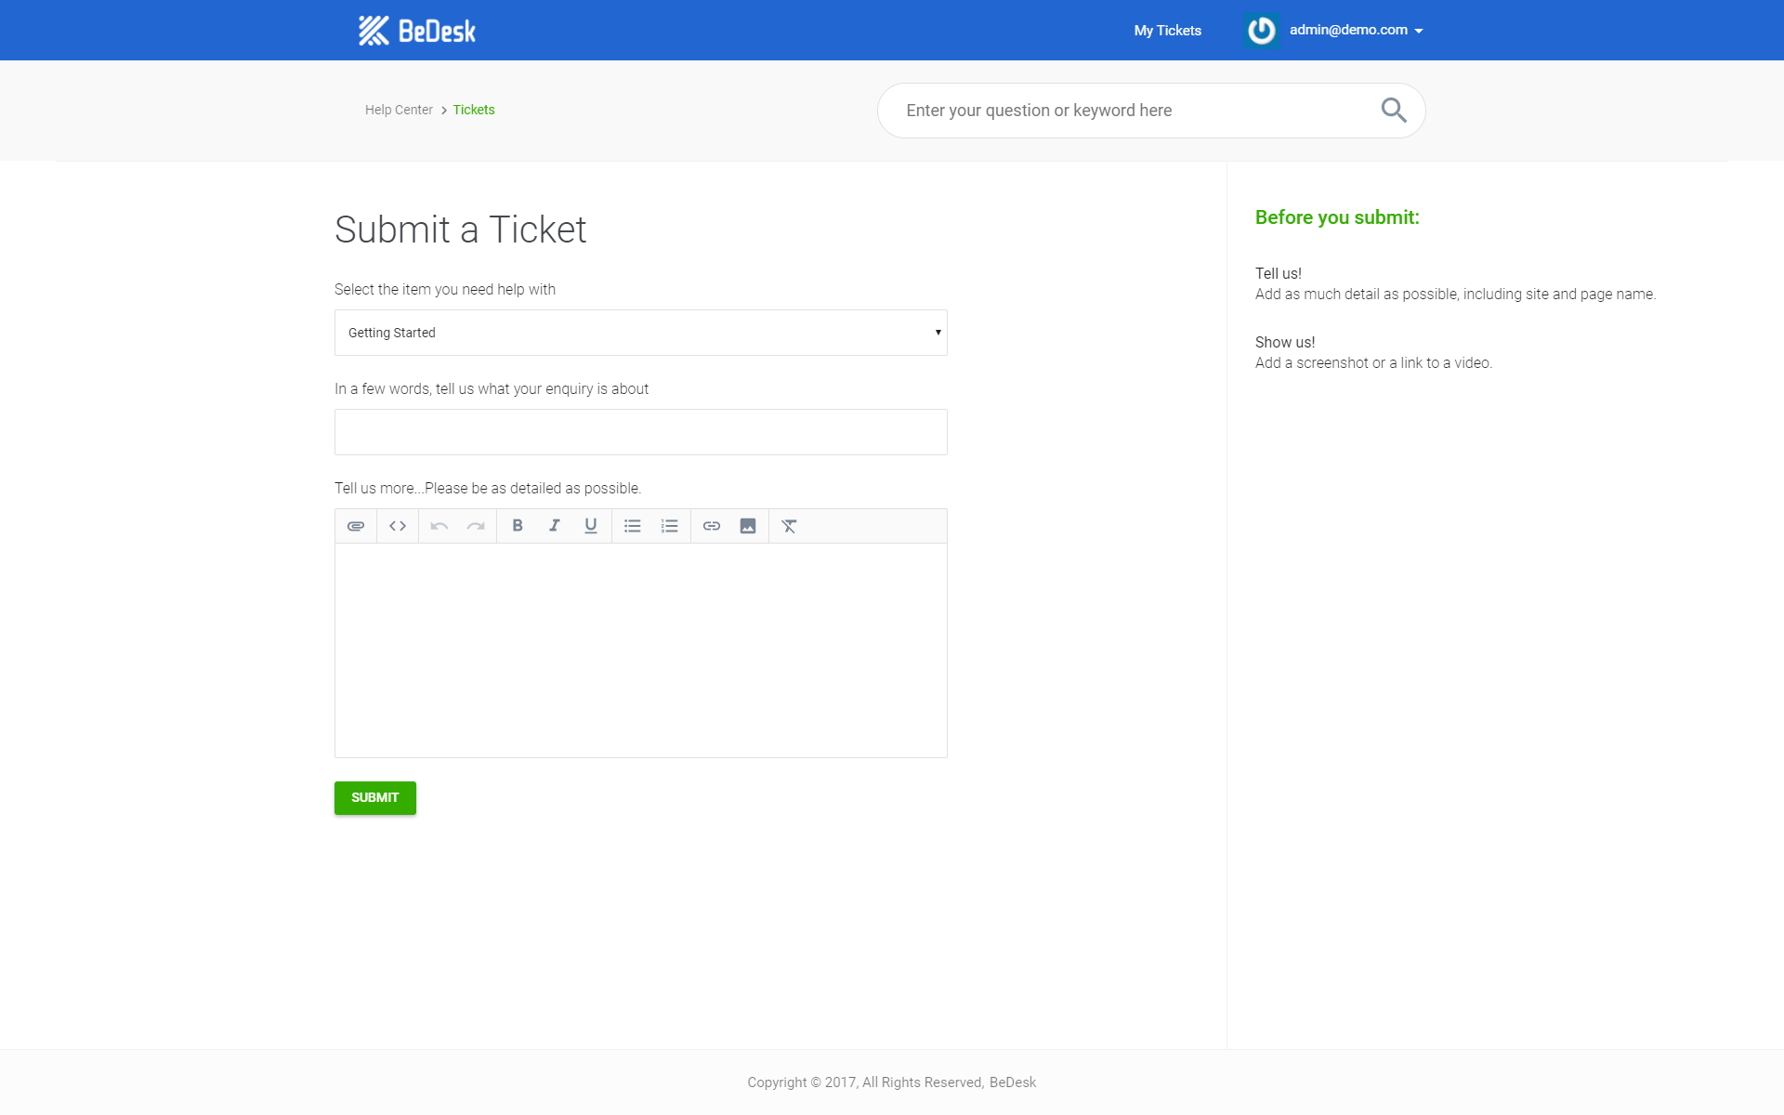Open My Tickets page

tap(1167, 31)
